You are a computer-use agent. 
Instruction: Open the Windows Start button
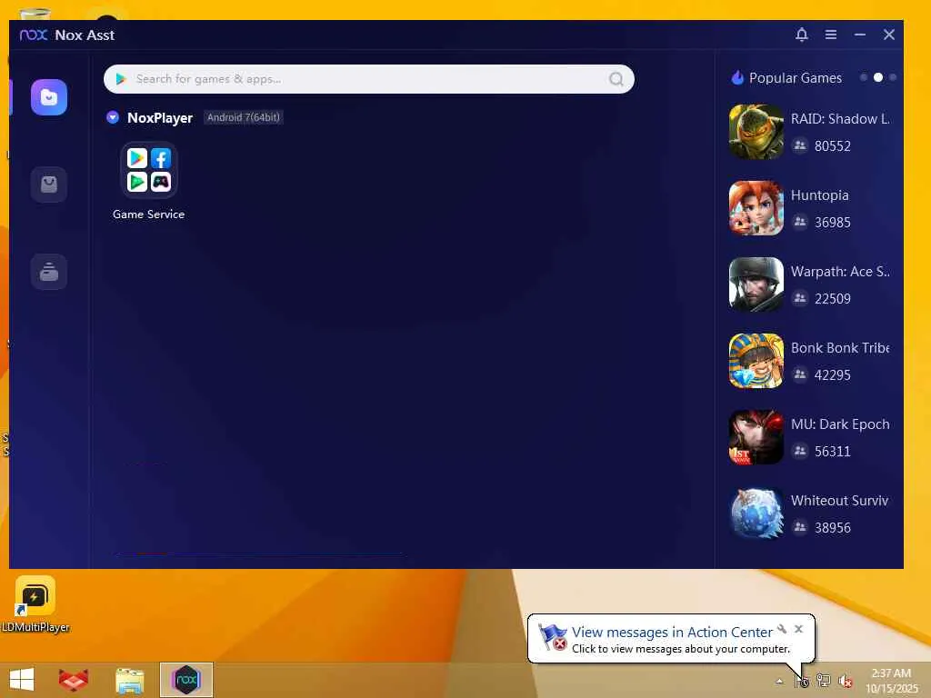click(x=22, y=680)
